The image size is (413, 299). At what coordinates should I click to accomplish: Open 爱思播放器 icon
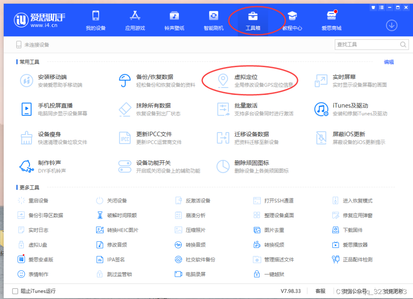click(x=336, y=245)
